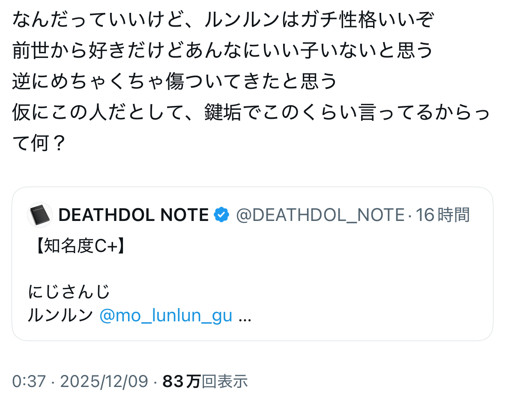
Task: Click the DEATHDOL NOTE notebook avatar
Action: pyautogui.click(x=40, y=215)
